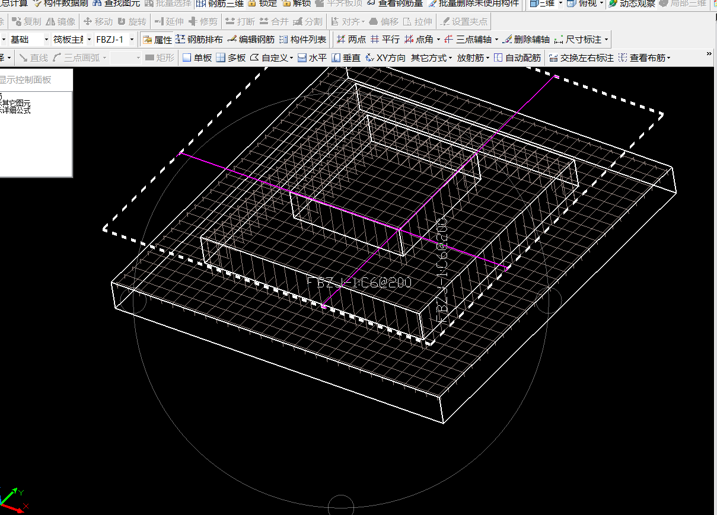The height and width of the screenshot is (515, 717).
Task: Click the 分割 split tool
Action: point(308,22)
